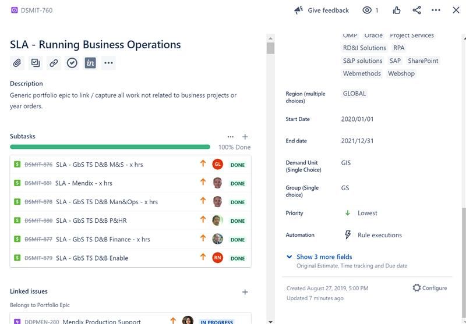Edit the End date 2021/12/31
The height and width of the screenshot is (324, 466).
[357, 141]
